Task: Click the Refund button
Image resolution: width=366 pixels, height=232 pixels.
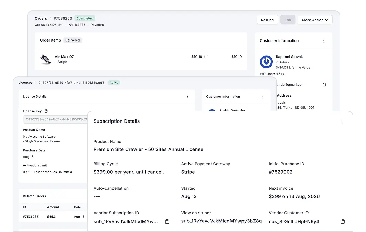Action: (267, 20)
